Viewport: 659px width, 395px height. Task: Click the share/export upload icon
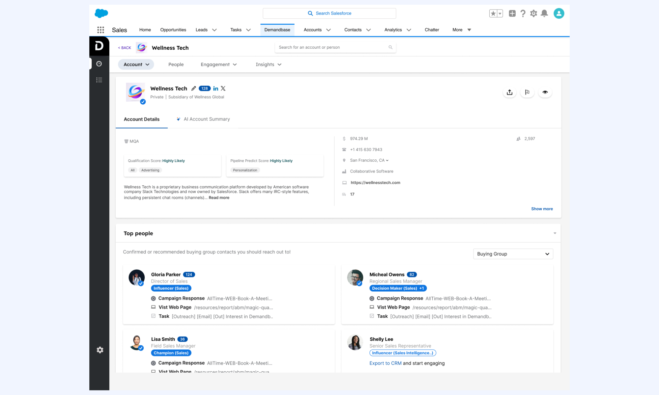click(509, 92)
